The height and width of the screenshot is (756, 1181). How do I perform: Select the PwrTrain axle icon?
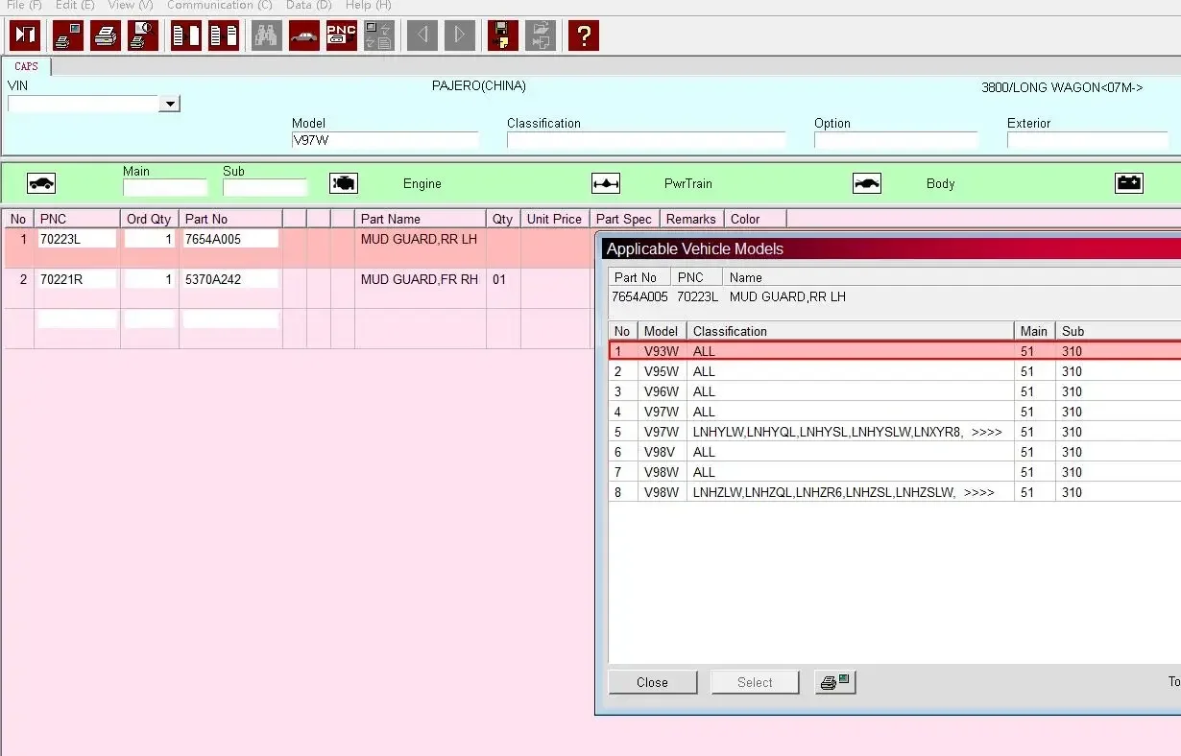tap(606, 183)
